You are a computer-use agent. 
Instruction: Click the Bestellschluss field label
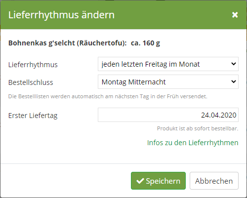31,82
